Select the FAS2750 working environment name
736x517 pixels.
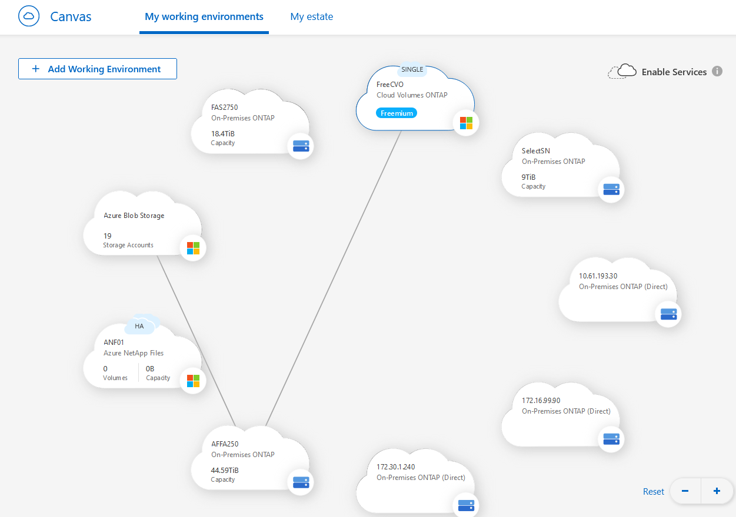coord(225,107)
